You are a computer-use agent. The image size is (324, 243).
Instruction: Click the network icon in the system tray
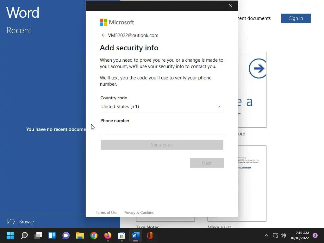276,235
